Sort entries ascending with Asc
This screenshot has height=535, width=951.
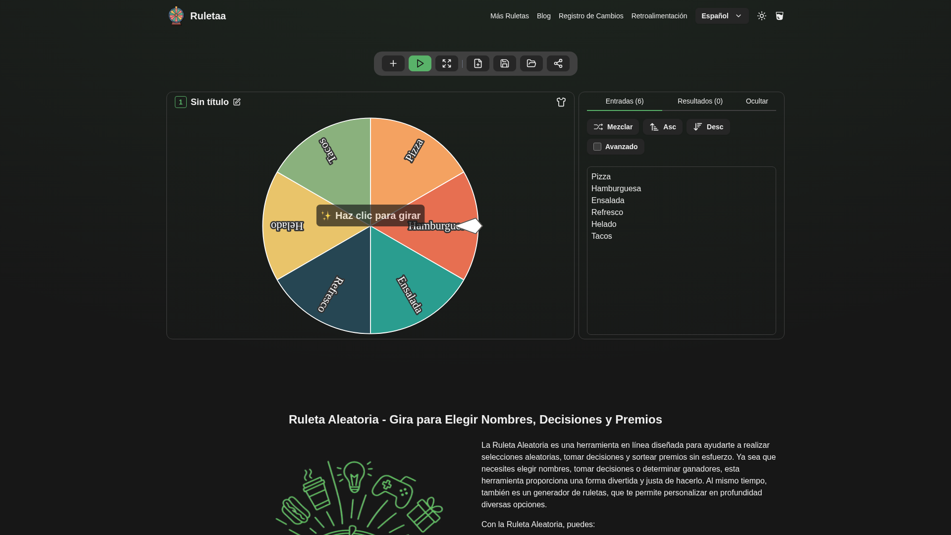pyautogui.click(x=662, y=127)
